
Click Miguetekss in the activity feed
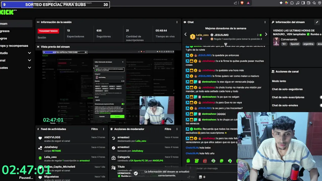[51, 177]
